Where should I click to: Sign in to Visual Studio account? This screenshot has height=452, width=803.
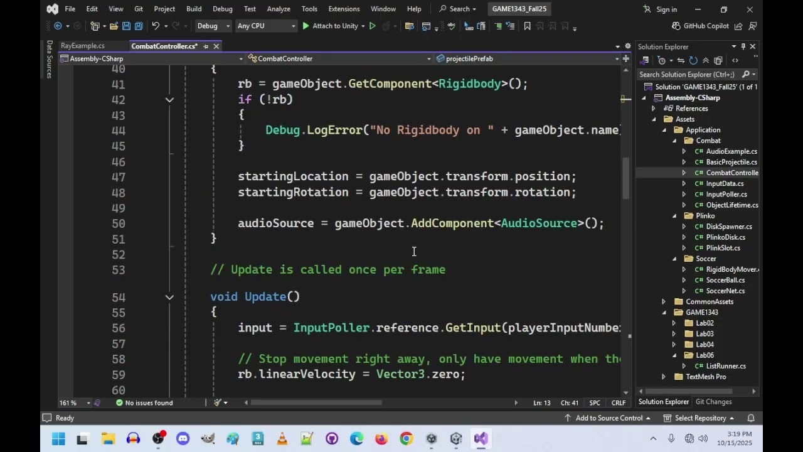tap(660, 9)
